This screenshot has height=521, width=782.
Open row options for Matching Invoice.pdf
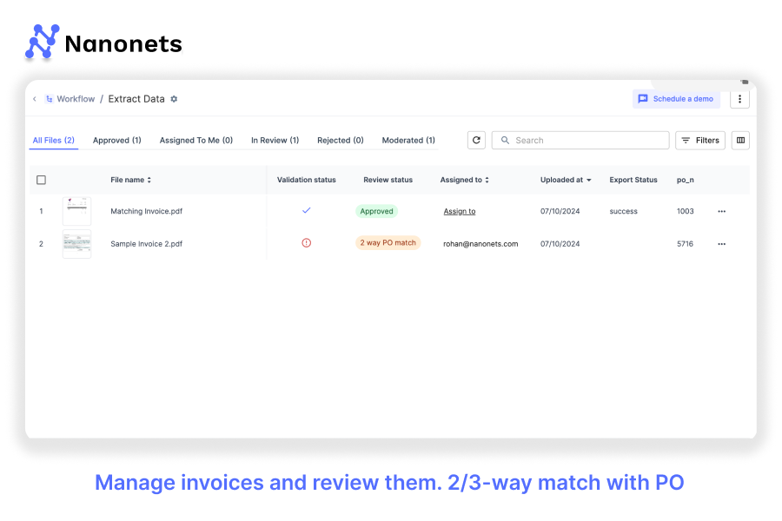[721, 211]
